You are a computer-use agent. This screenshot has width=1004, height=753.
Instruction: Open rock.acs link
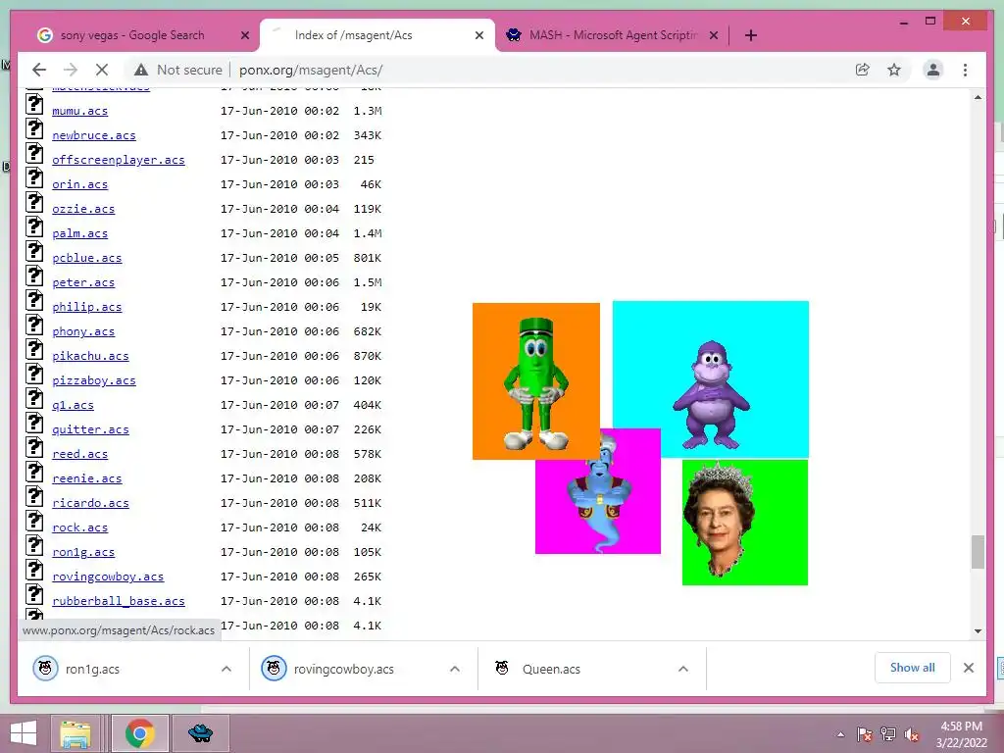click(x=80, y=527)
